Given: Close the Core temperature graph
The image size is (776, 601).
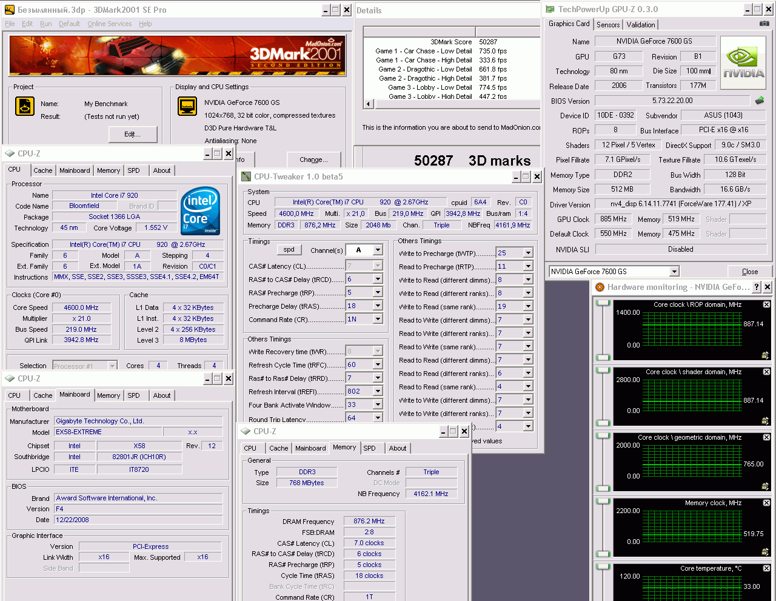Looking at the screenshot, I should click(x=766, y=568).
